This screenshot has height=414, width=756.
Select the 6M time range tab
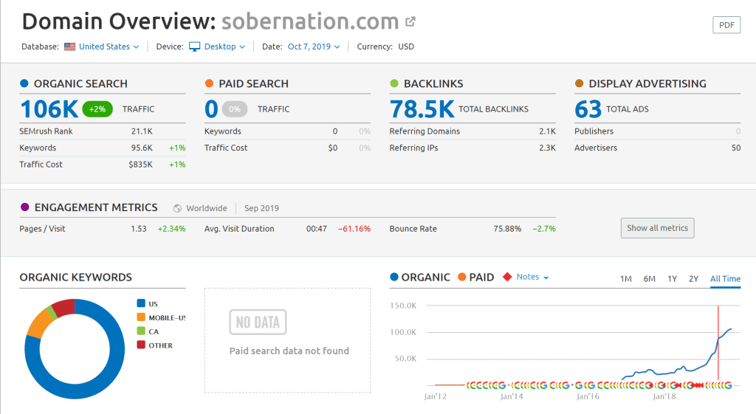[x=650, y=278]
